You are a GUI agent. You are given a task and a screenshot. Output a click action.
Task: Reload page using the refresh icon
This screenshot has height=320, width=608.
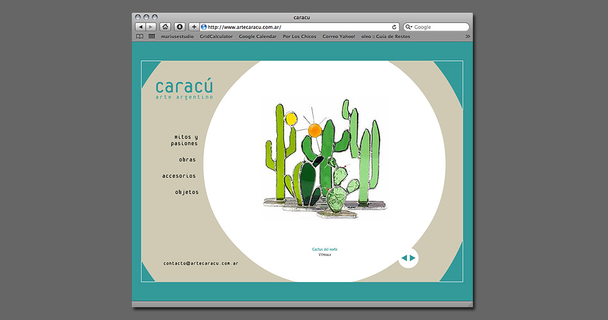point(394,27)
